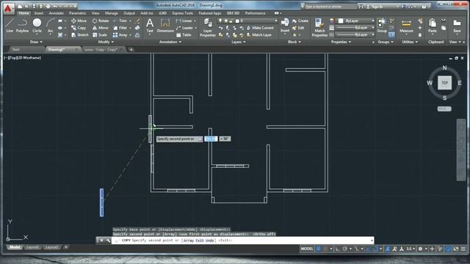
Task: Select the Dimension tool
Action: click(165, 25)
